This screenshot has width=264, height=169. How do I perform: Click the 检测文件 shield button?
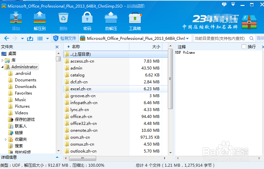click(x=65, y=39)
